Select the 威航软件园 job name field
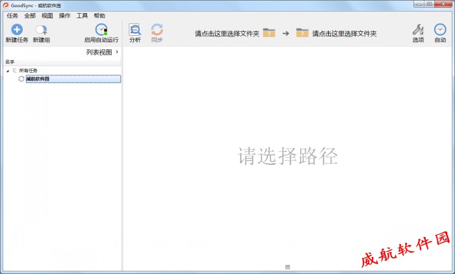 (73, 79)
